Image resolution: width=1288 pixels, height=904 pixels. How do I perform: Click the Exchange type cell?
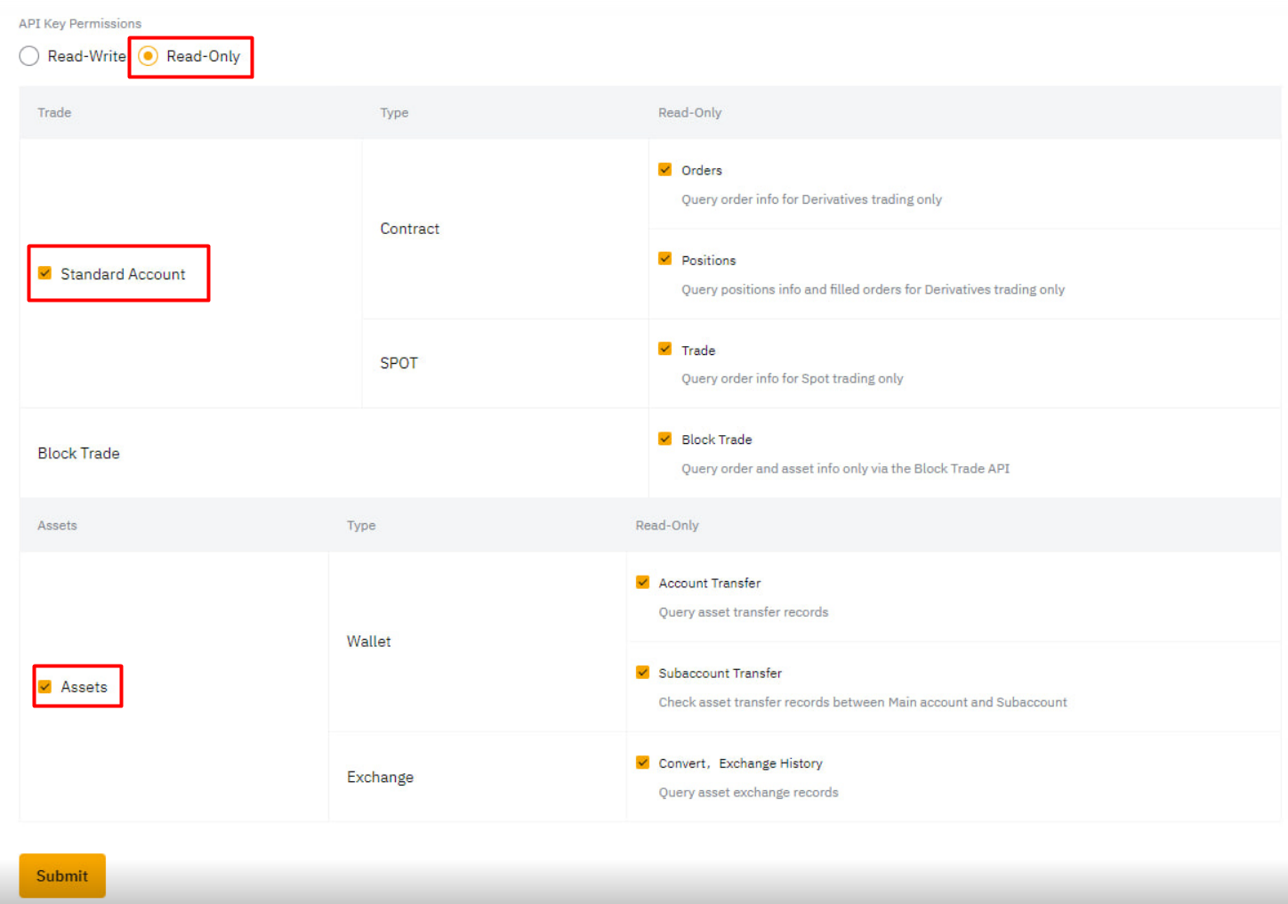pyautogui.click(x=380, y=777)
